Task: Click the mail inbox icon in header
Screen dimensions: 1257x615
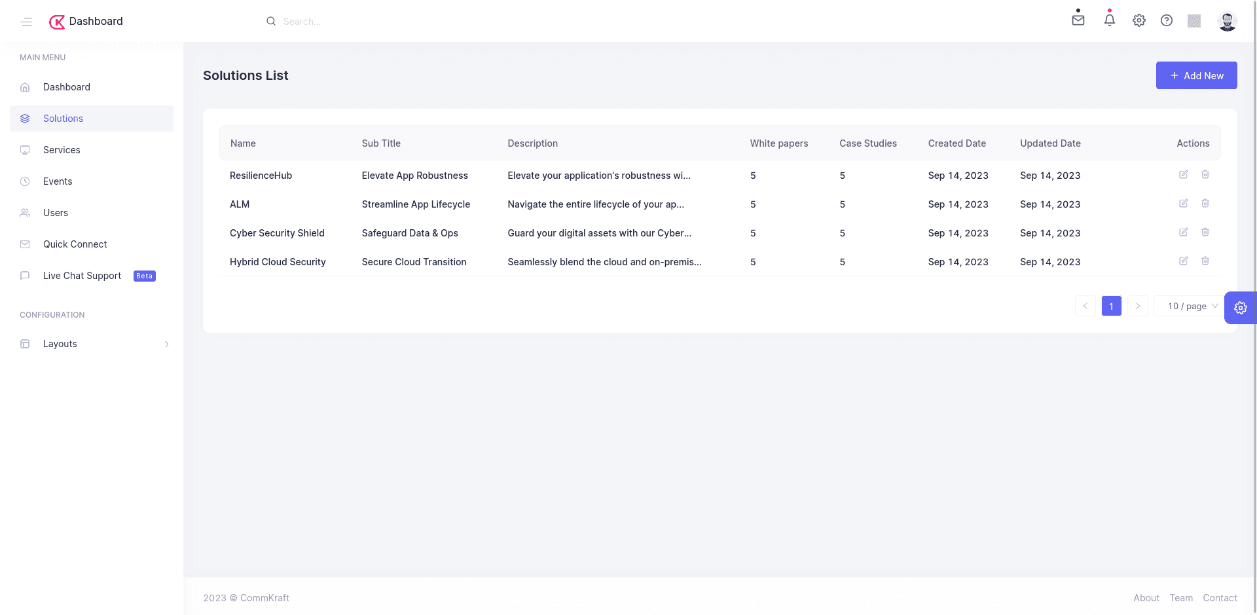Action: point(1078,20)
